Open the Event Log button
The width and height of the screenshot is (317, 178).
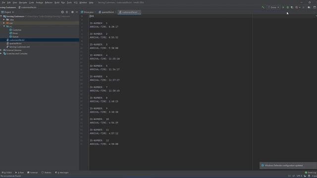pos(311,173)
